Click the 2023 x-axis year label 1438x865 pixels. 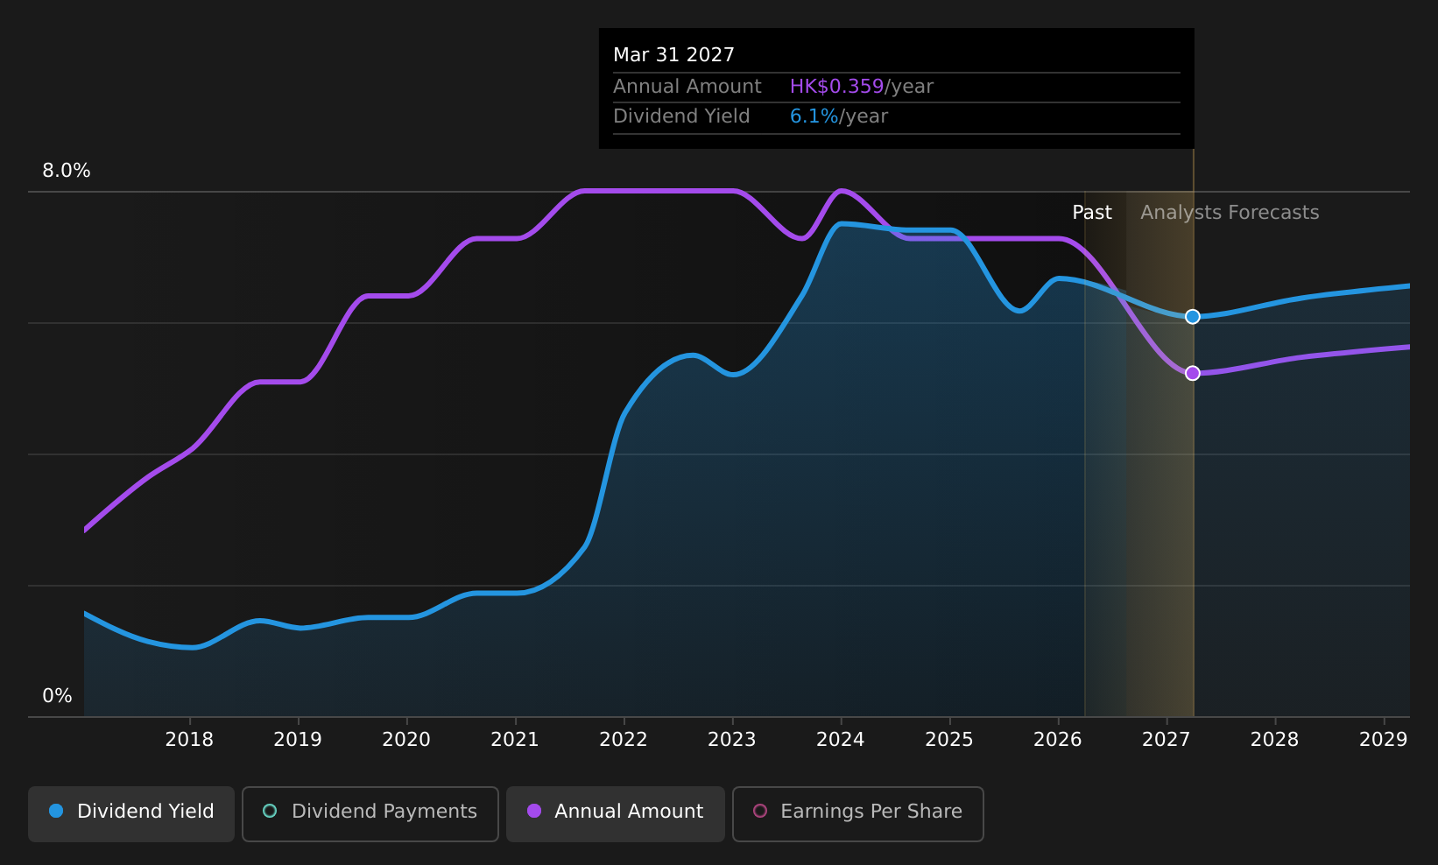[732, 740]
